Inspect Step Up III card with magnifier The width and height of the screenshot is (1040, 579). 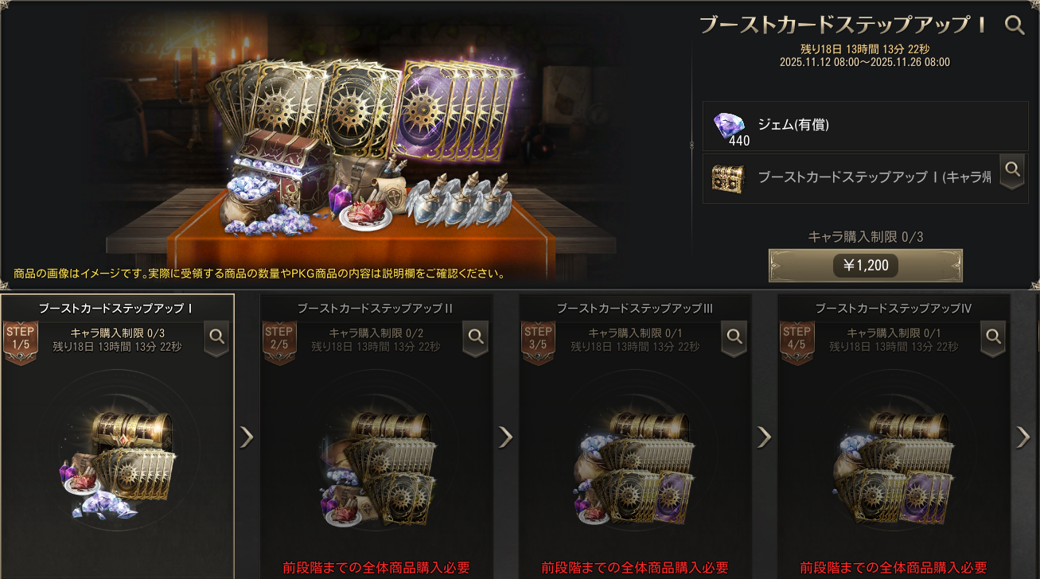[x=734, y=338]
